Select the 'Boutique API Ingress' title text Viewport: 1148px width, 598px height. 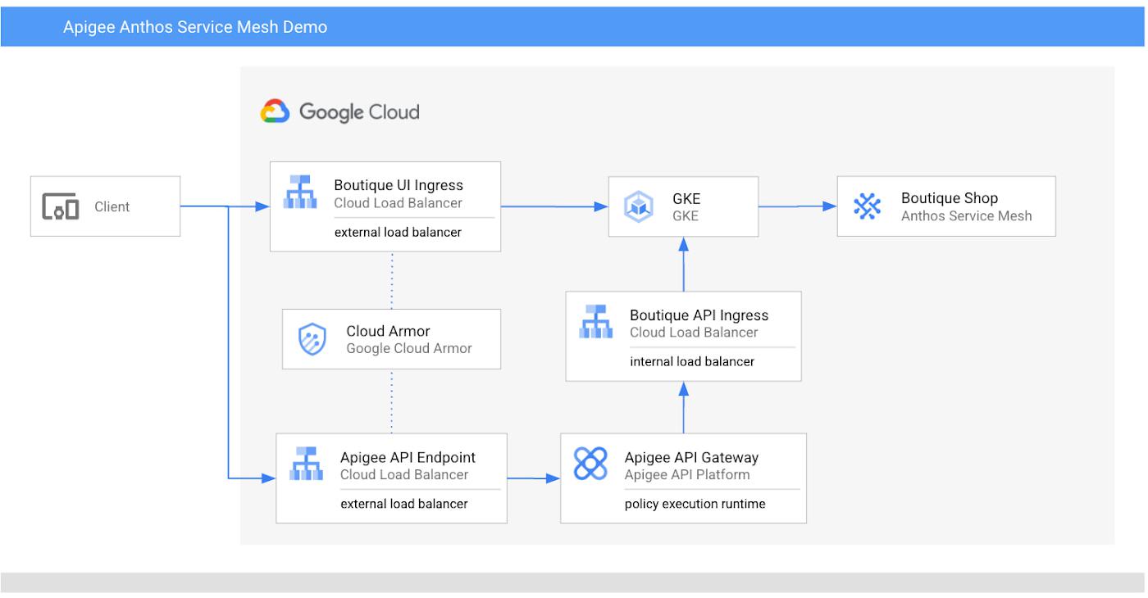click(x=699, y=315)
